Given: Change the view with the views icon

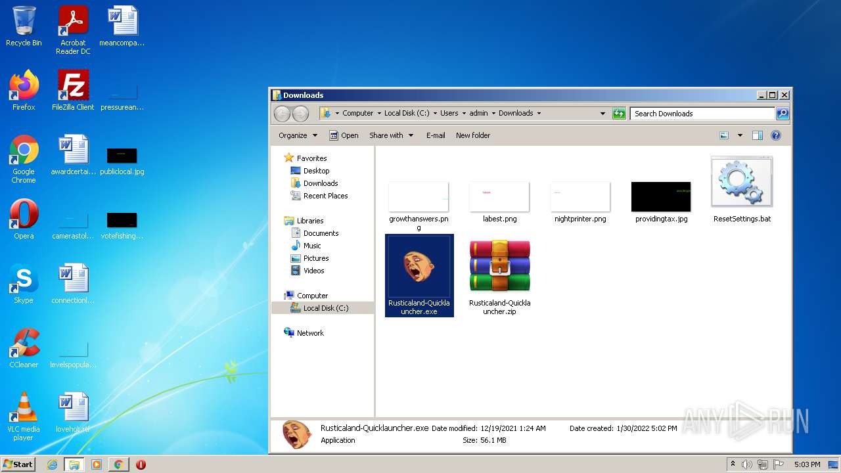Looking at the screenshot, I should pos(724,135).
